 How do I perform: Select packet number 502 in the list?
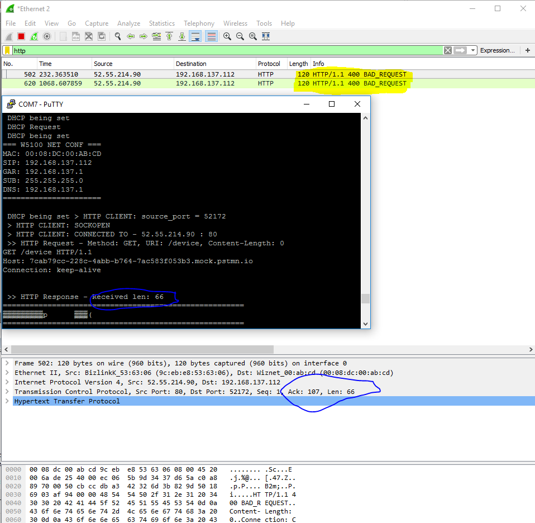[267, 74]
